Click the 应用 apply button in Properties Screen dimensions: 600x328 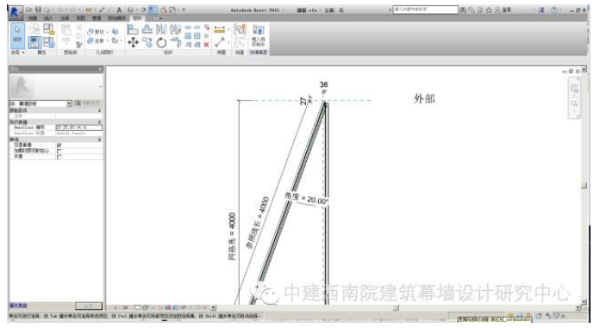tap(89, 306)
